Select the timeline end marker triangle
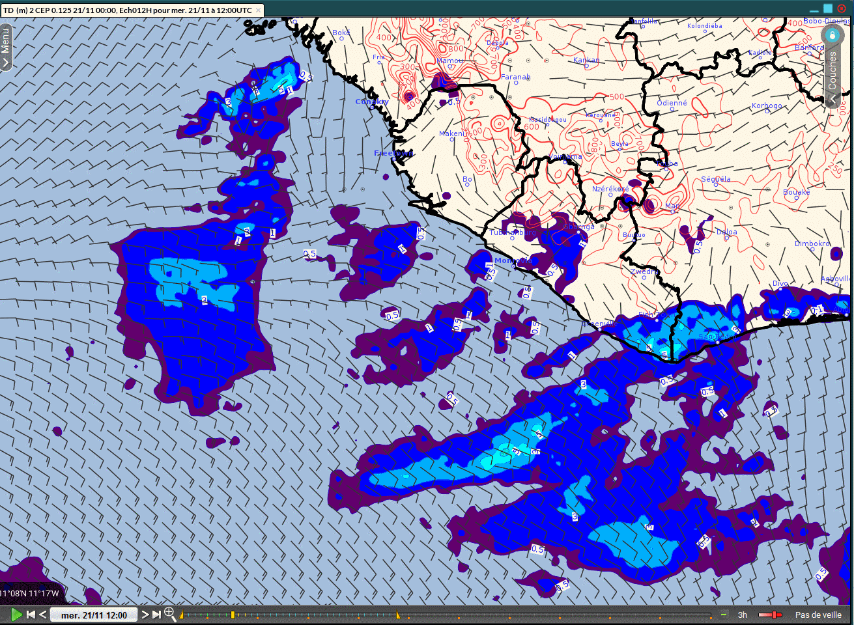Image resolution: width=854 pixels, height=625 pixels. tap(397, 614)
